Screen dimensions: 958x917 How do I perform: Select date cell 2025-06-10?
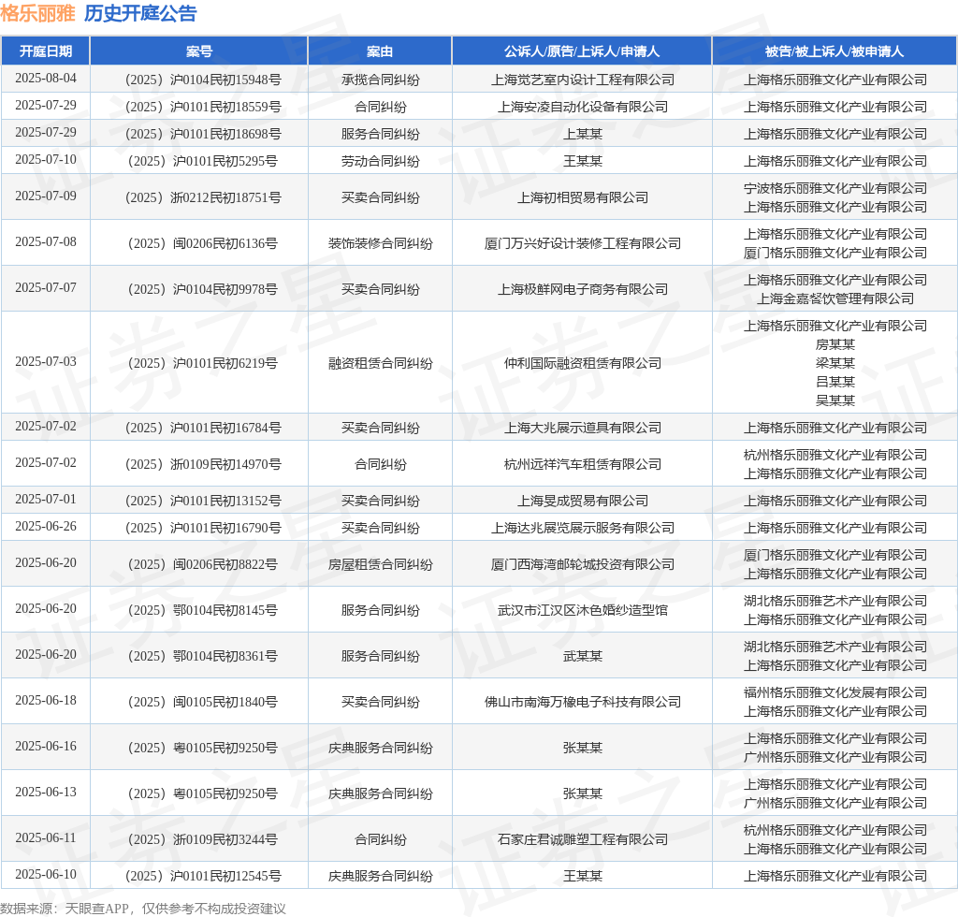pos(46,874)
